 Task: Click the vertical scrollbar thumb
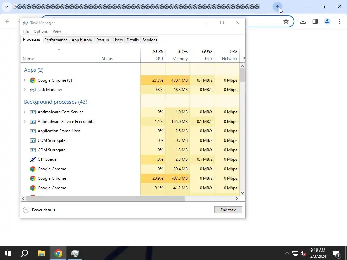point(242,75)
